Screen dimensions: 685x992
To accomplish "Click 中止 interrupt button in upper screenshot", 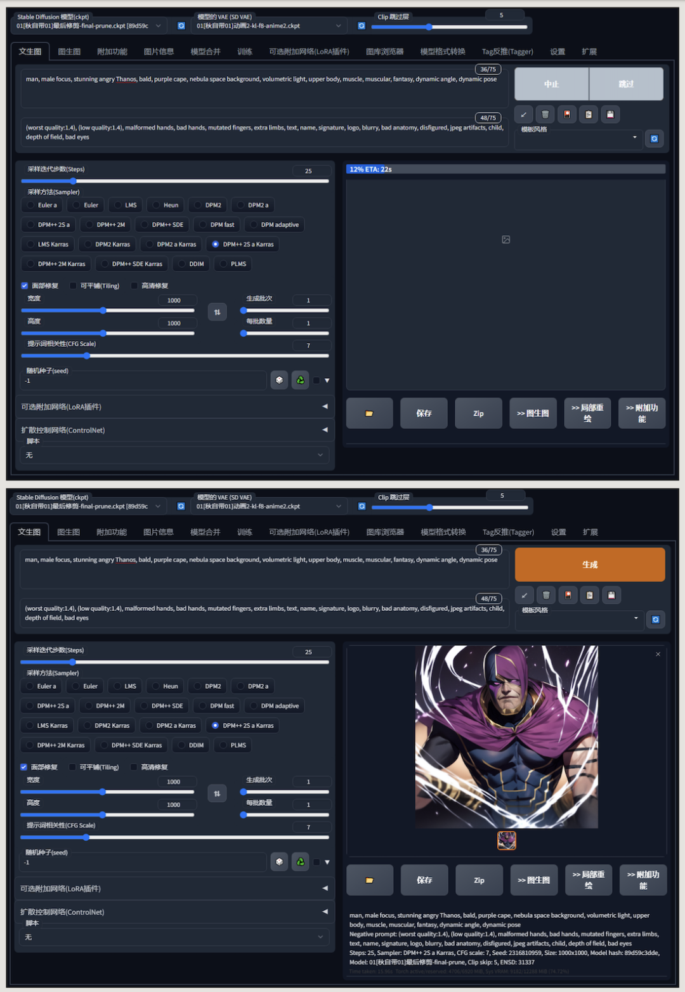I will 551,84.
